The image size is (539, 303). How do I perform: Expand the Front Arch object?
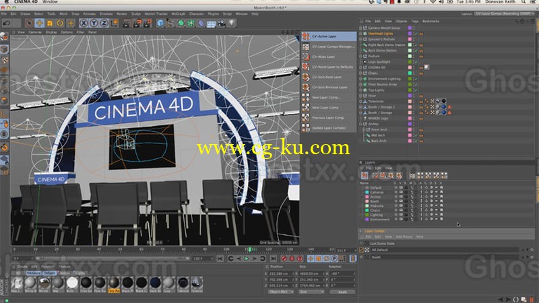(x=364, y=129)
